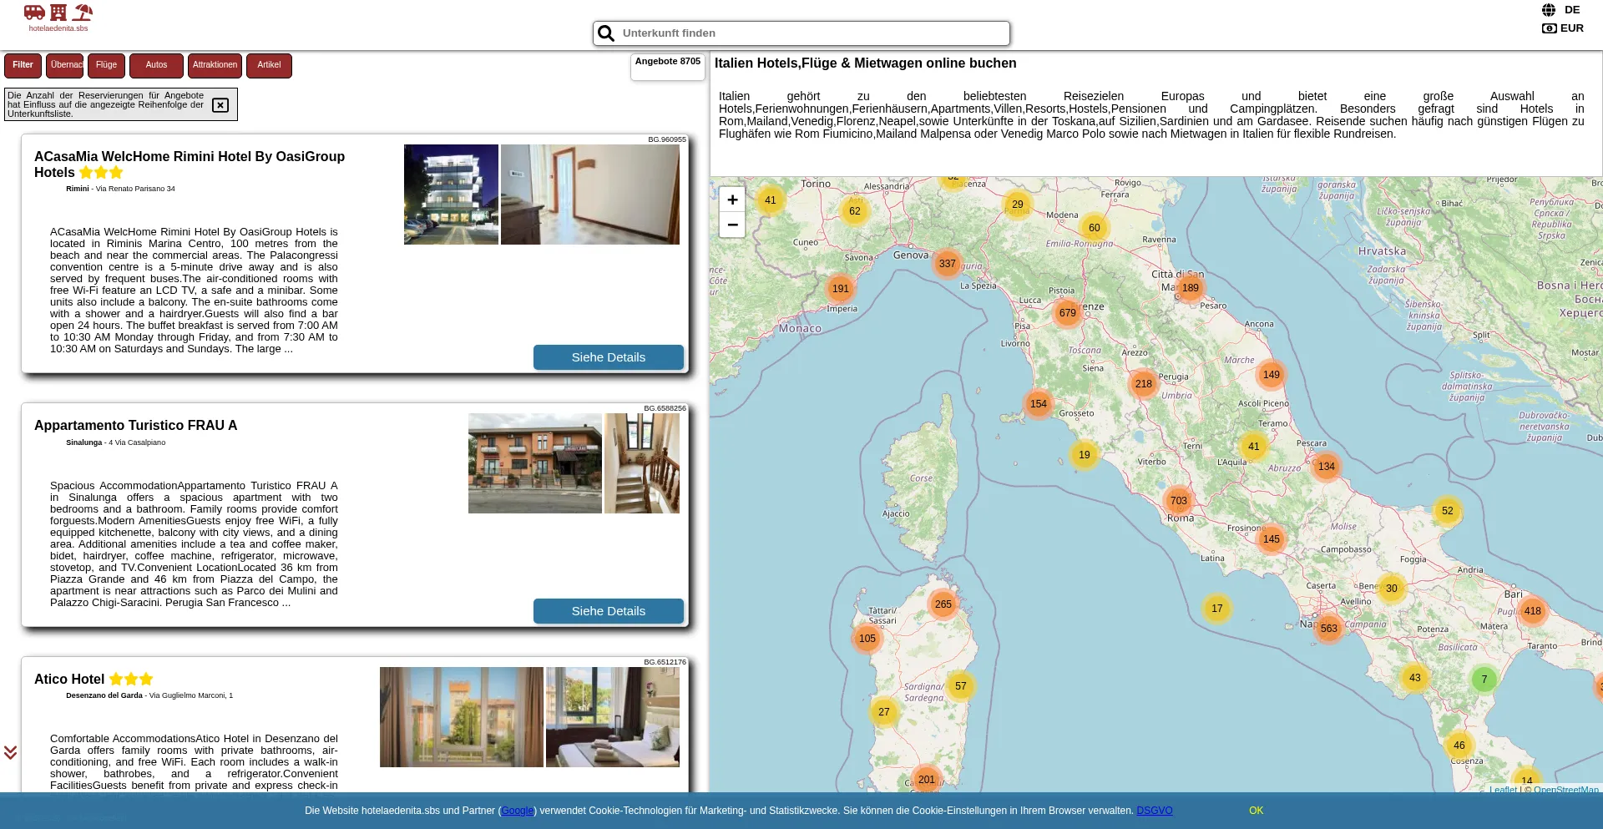Click the 19 map cluster off Tuscany coast
The image size is (1603, 829).
pos(1085,455)
